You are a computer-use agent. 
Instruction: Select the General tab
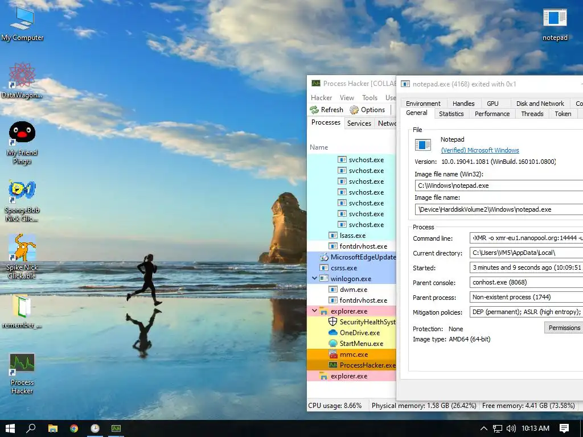[x=416, y=113]
